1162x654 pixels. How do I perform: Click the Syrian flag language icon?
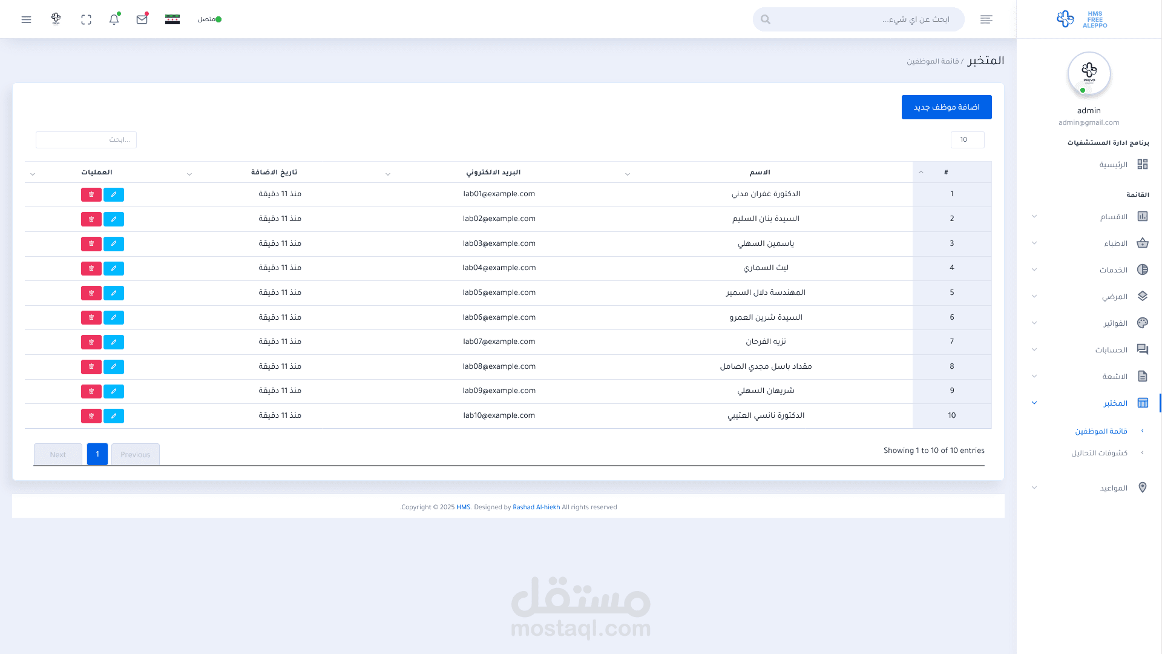pos(172,19)
